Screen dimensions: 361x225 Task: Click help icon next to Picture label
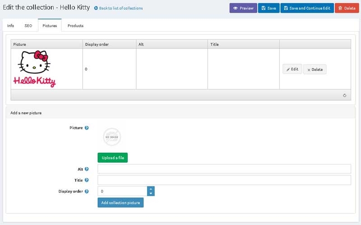point(87,128)
